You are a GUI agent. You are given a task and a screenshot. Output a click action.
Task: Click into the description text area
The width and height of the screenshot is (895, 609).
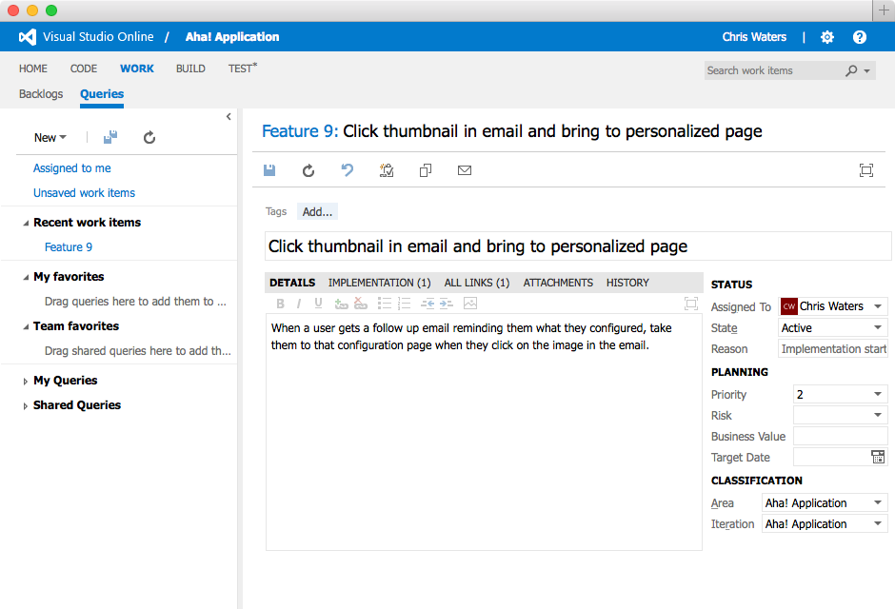tap(484, 432)
